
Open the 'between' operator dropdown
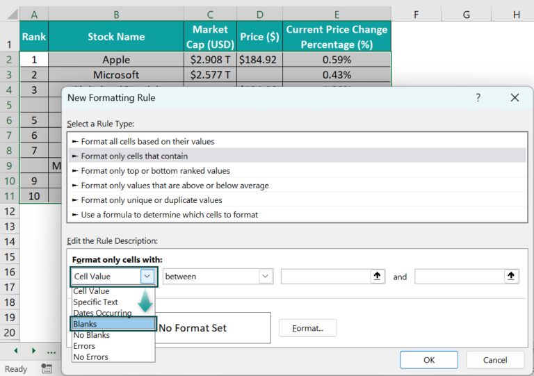(266, 277)
